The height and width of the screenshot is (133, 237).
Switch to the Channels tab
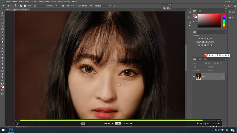pos(200,59)
